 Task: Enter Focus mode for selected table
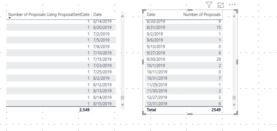220,5
